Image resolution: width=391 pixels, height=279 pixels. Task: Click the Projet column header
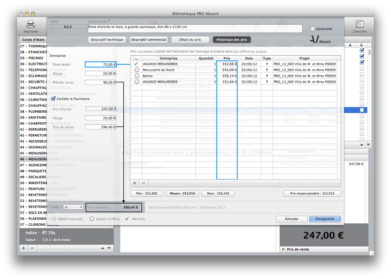point(305,58)
